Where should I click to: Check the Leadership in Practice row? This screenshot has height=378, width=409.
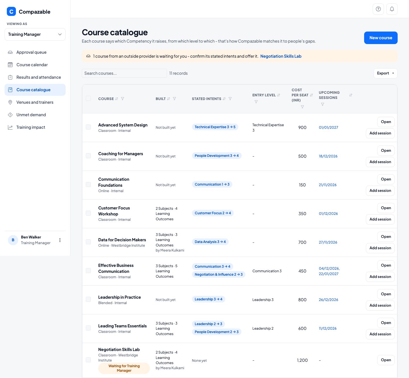88,299
